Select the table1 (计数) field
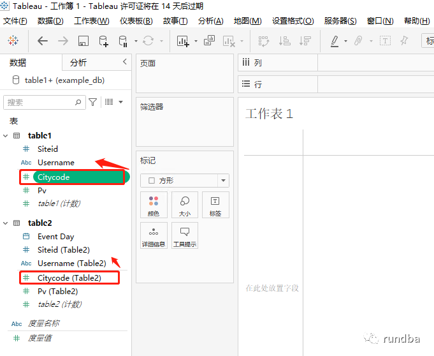Viewport: 434px width, 356px height. (59, 204)
